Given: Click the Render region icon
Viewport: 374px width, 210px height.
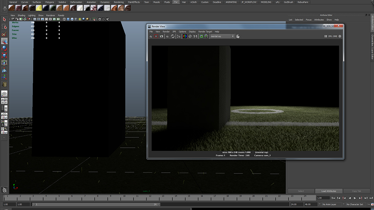Looking at the screenshot, I should (x=156, y=36).
